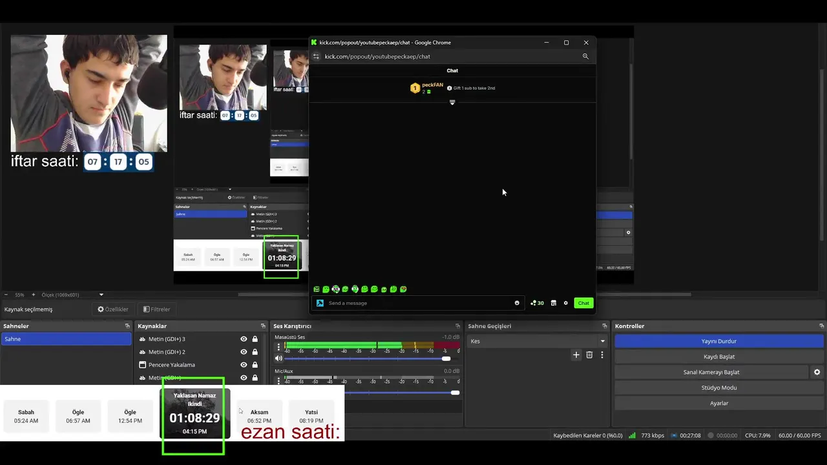The height and width of the screenshot is (465, 827).
Task: Open transition three-dot properties menu
Action: coord(602,355)
